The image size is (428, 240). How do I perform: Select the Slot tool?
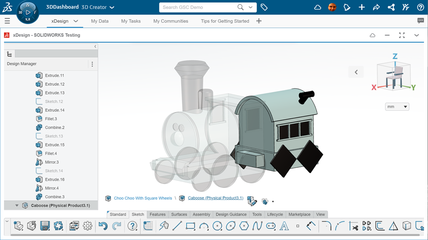pyautogui.click(x=271, y=226)
